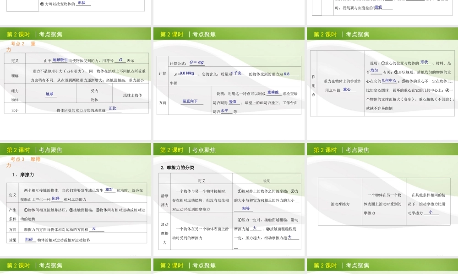
Task: Click the 效果 row label
Action: (12, 240)
